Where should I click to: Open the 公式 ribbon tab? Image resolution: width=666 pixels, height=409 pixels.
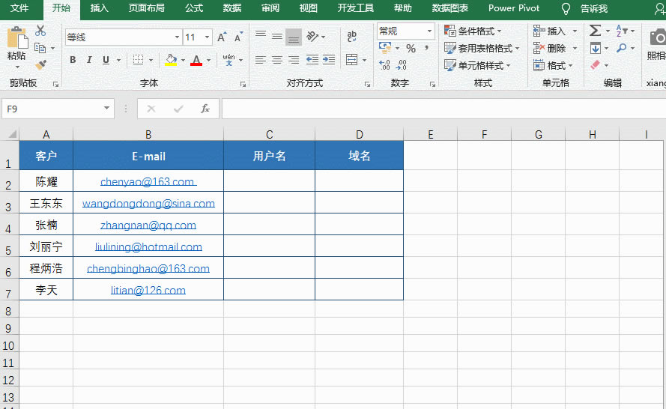193,8
